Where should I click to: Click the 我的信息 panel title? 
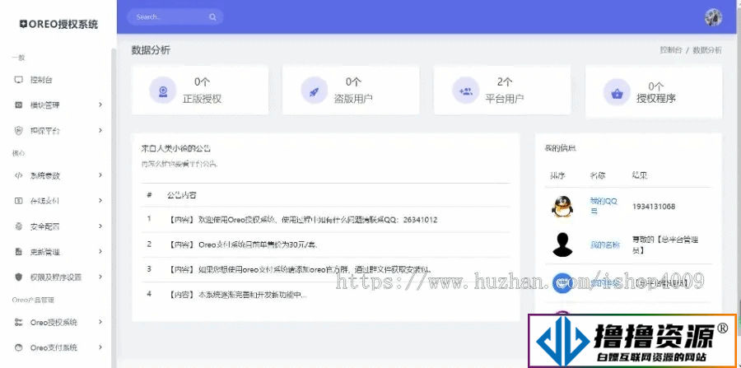click(x=560, y=148)
